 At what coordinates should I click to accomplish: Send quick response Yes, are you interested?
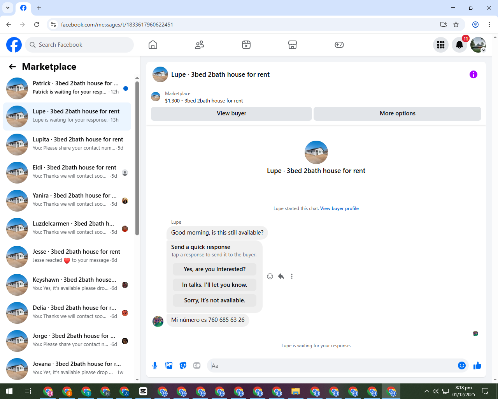click(214, 269)
